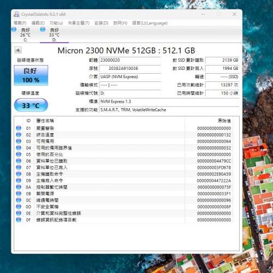Open the 語言(L)(Language) menu
This screenshot has width=273, height=273.
coord(150,23)
